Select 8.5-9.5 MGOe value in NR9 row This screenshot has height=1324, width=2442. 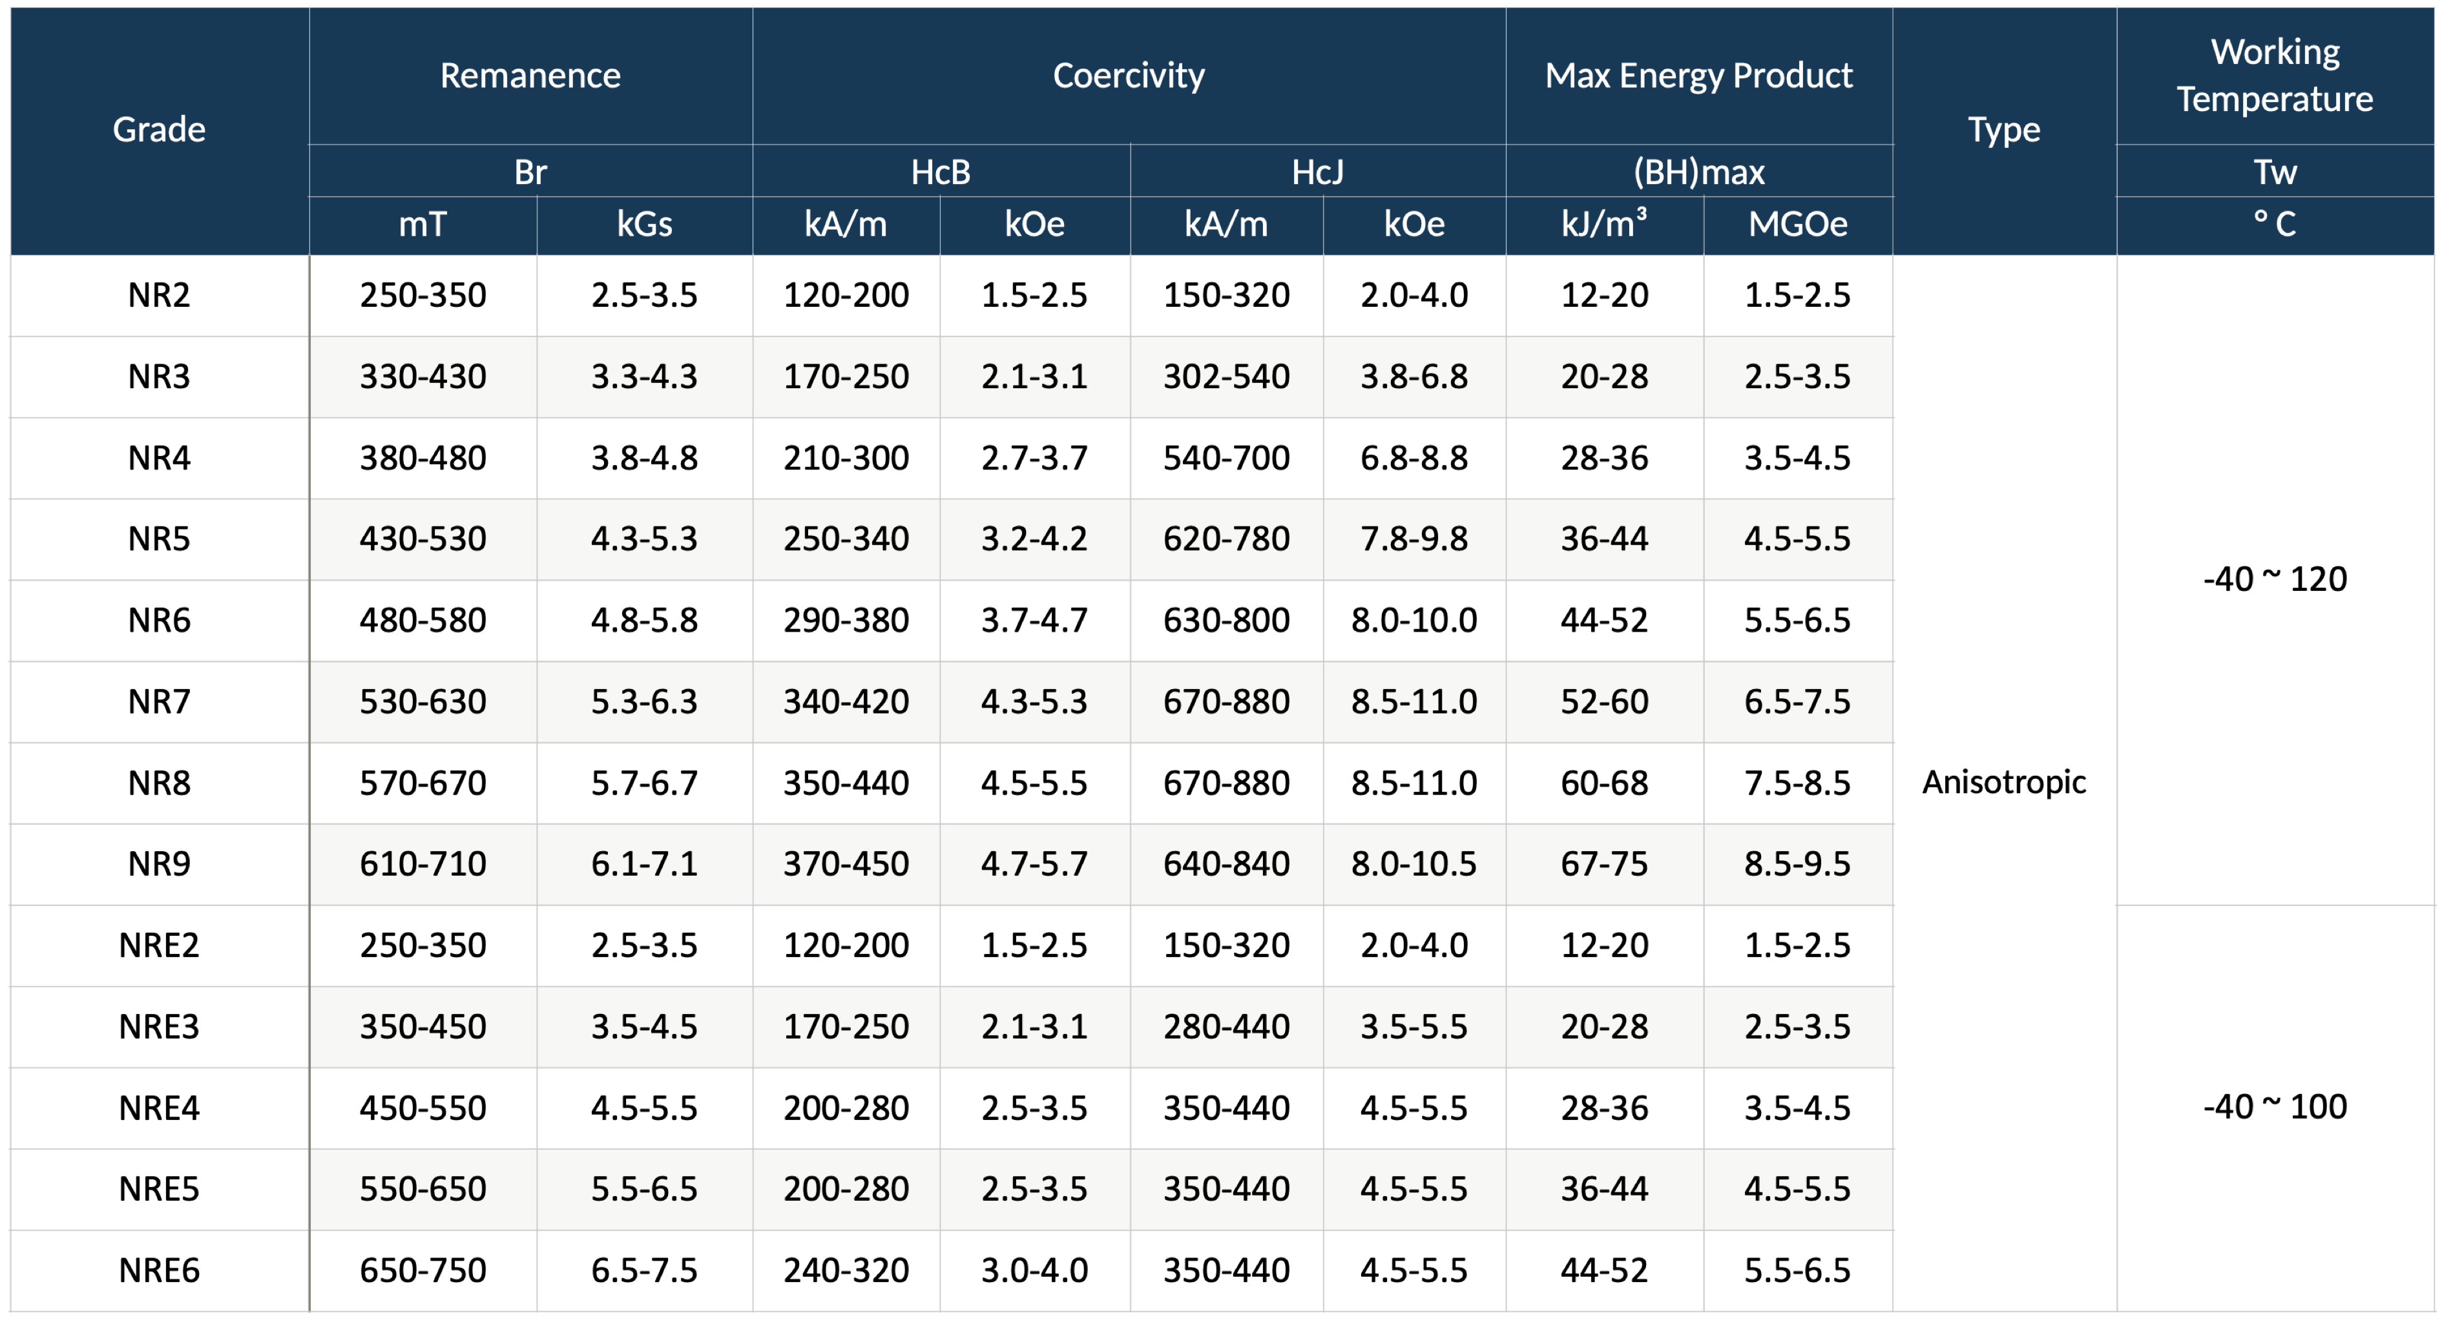1797,864
